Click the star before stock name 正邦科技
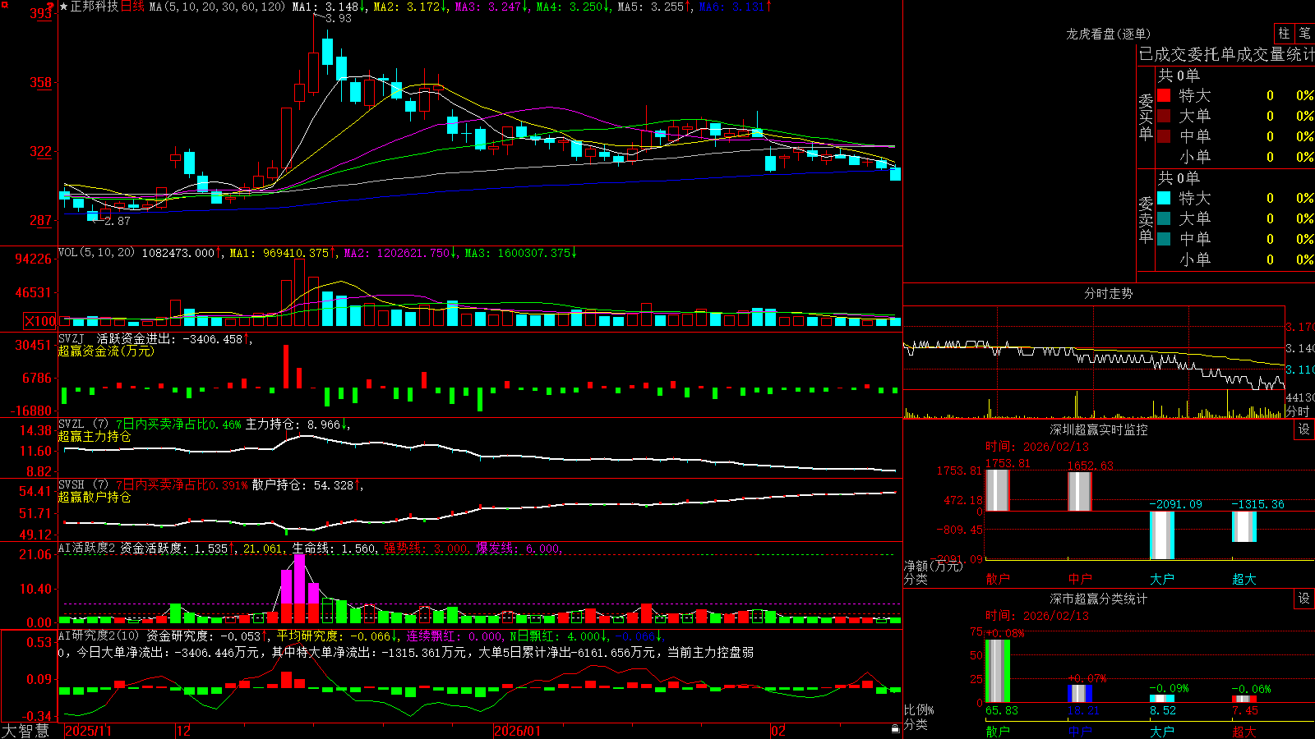The height and width of the screenshot is (739, 1315). (64, 7)
